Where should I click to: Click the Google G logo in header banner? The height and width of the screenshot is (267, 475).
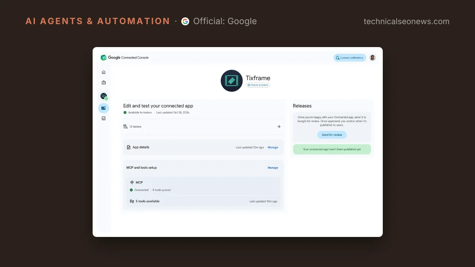[185, 21]
